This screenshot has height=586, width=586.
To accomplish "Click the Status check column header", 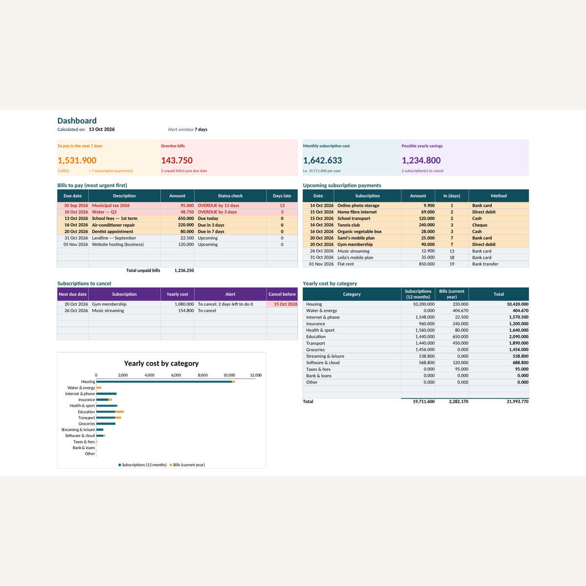I will [230, 196].
